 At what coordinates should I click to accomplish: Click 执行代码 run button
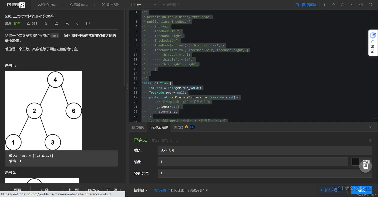click(332, 190)
